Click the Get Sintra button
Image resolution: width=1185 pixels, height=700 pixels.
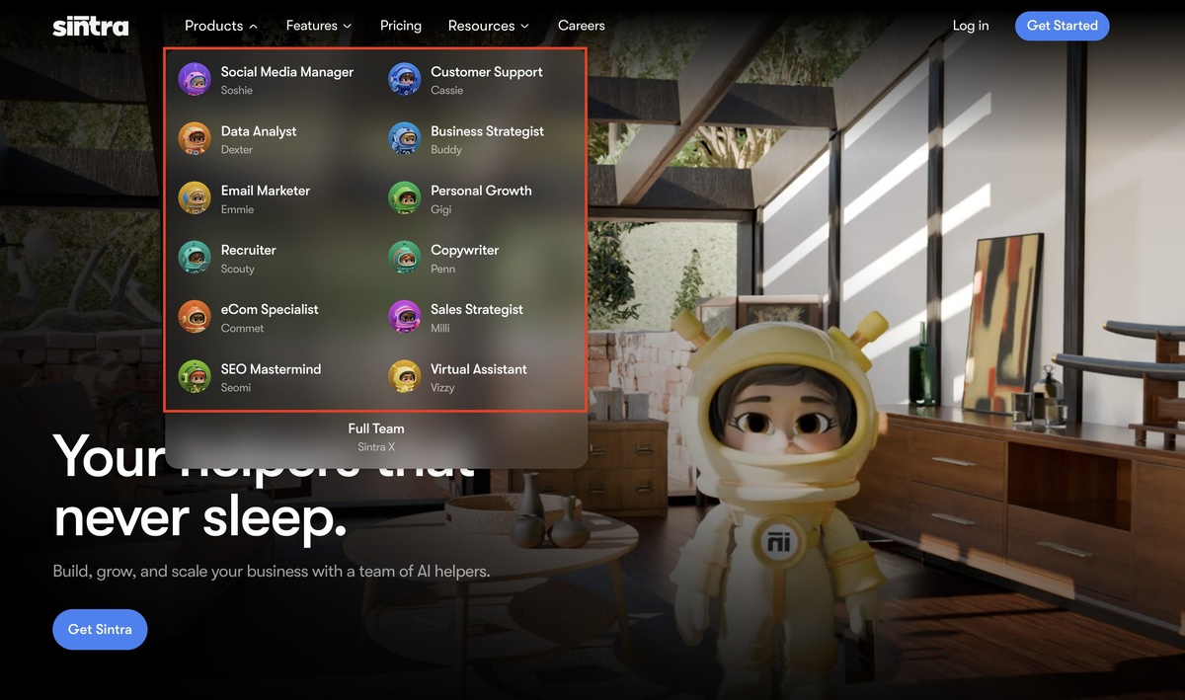point(100,629)
